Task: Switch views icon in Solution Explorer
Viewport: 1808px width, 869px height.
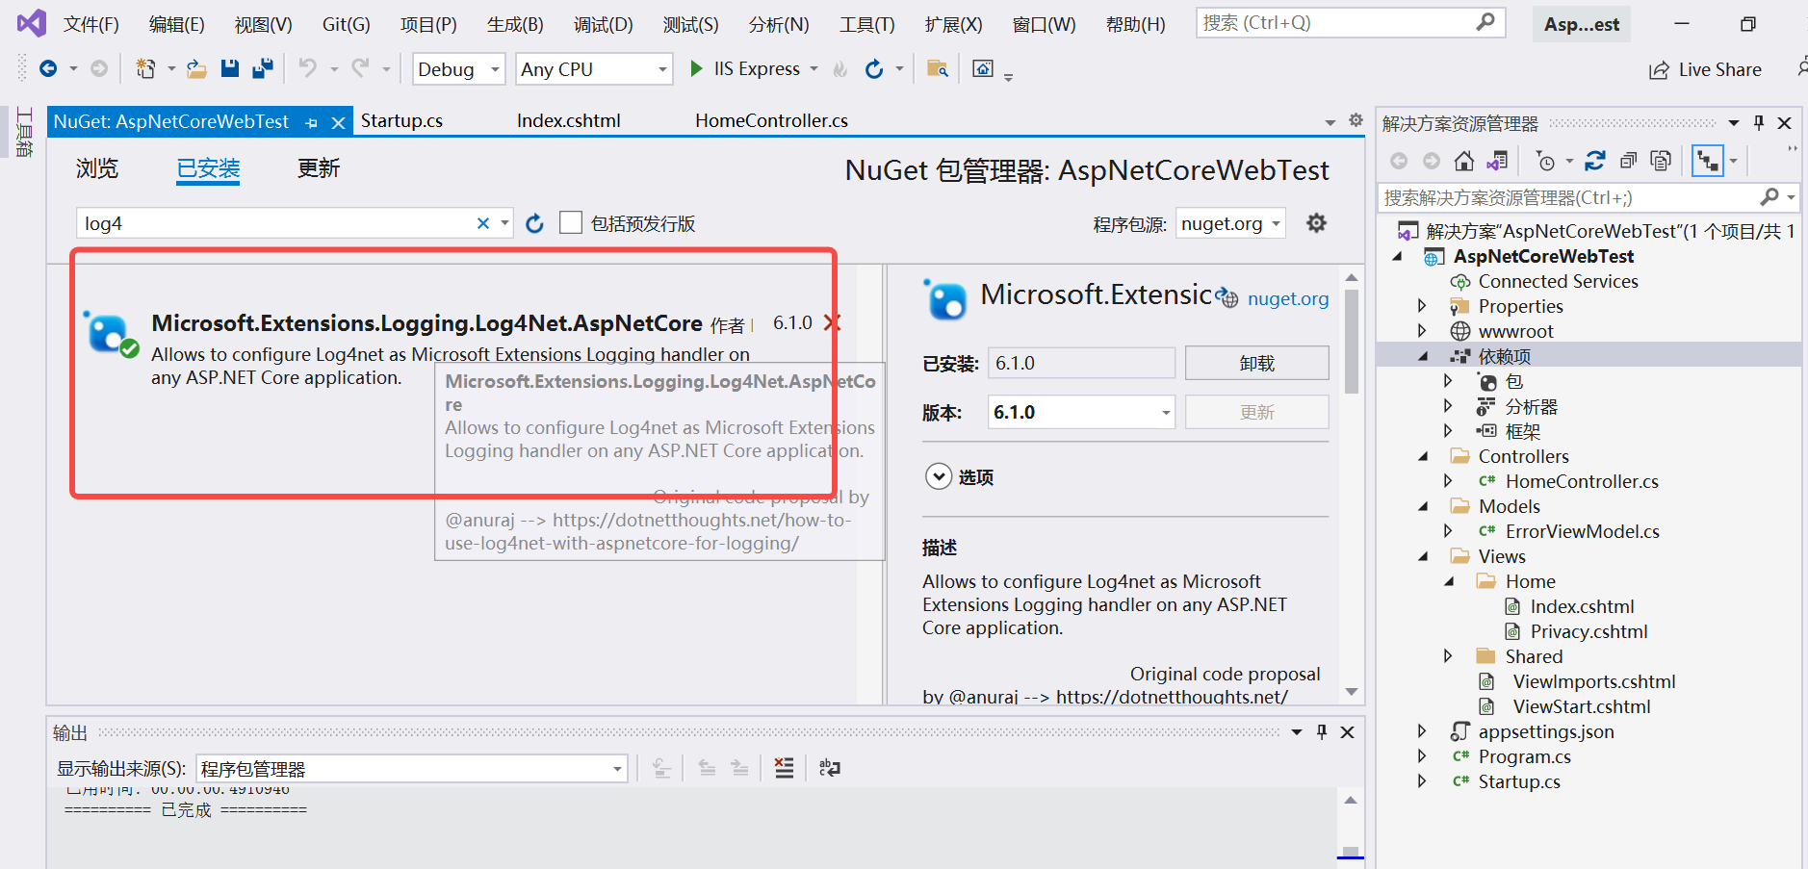Action: (x=1497, y=161)
